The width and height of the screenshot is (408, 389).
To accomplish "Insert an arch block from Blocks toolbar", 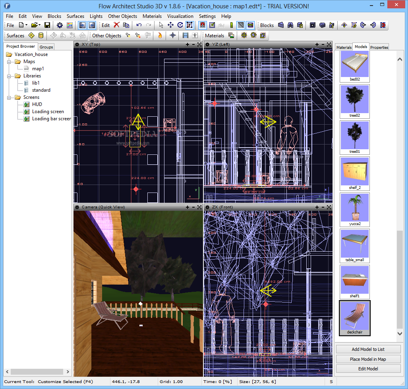I will [x=290, y=25].
